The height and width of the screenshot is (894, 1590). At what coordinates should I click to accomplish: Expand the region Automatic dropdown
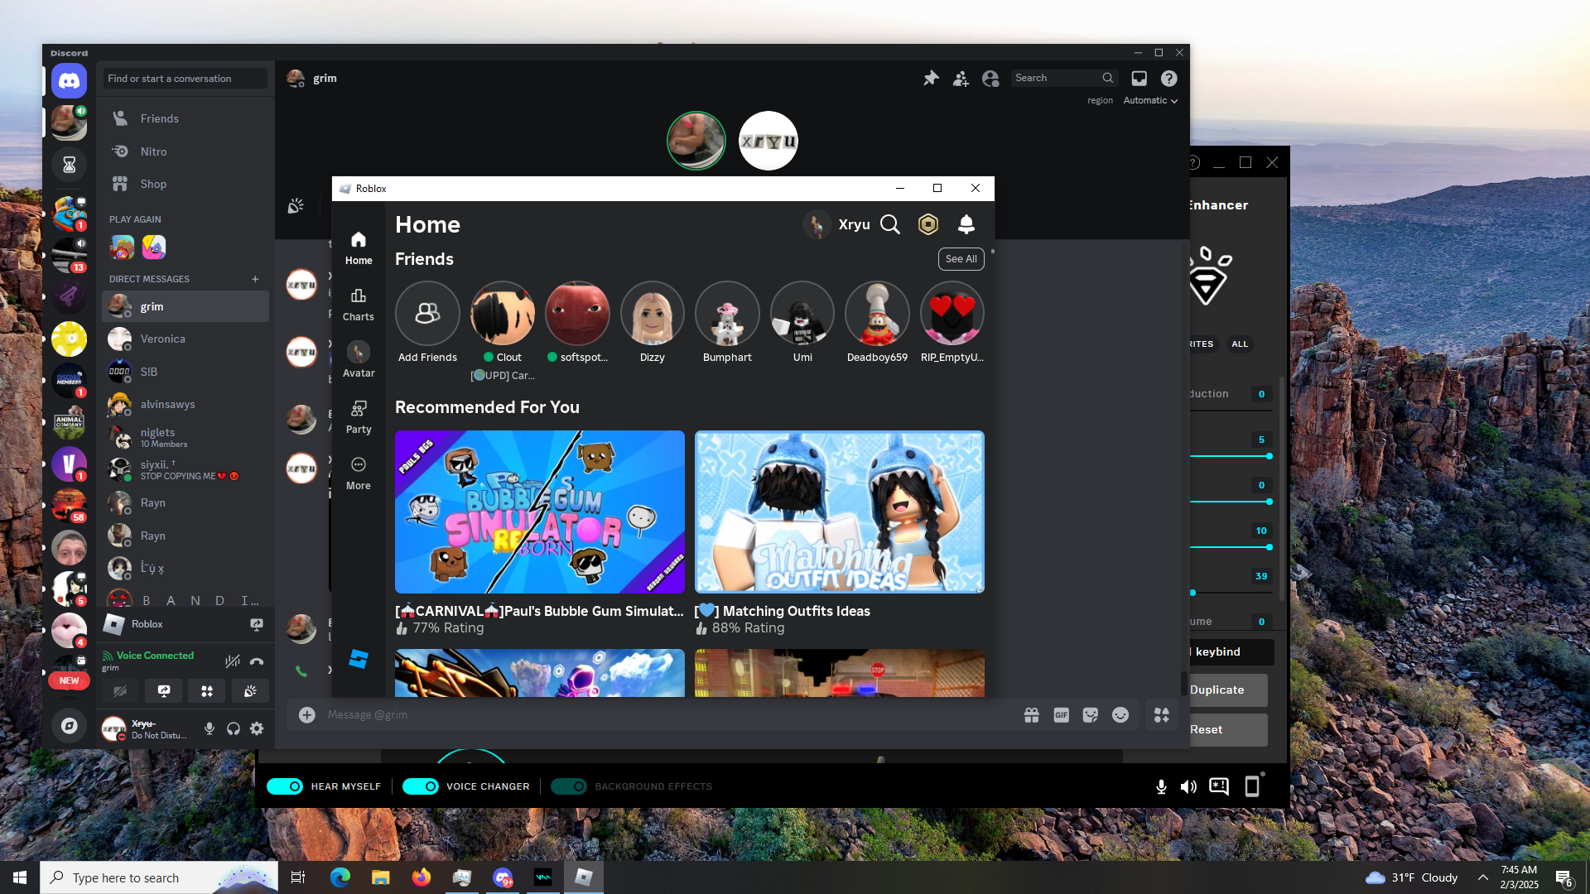[x=1150, y=100]
